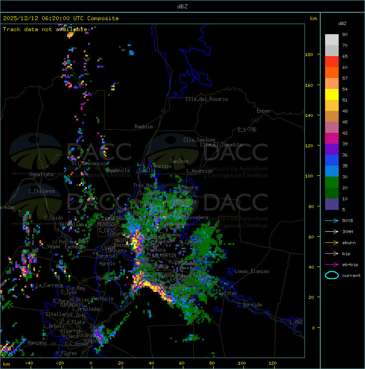Click the G_CRUZ label on map

pos(107,231)
